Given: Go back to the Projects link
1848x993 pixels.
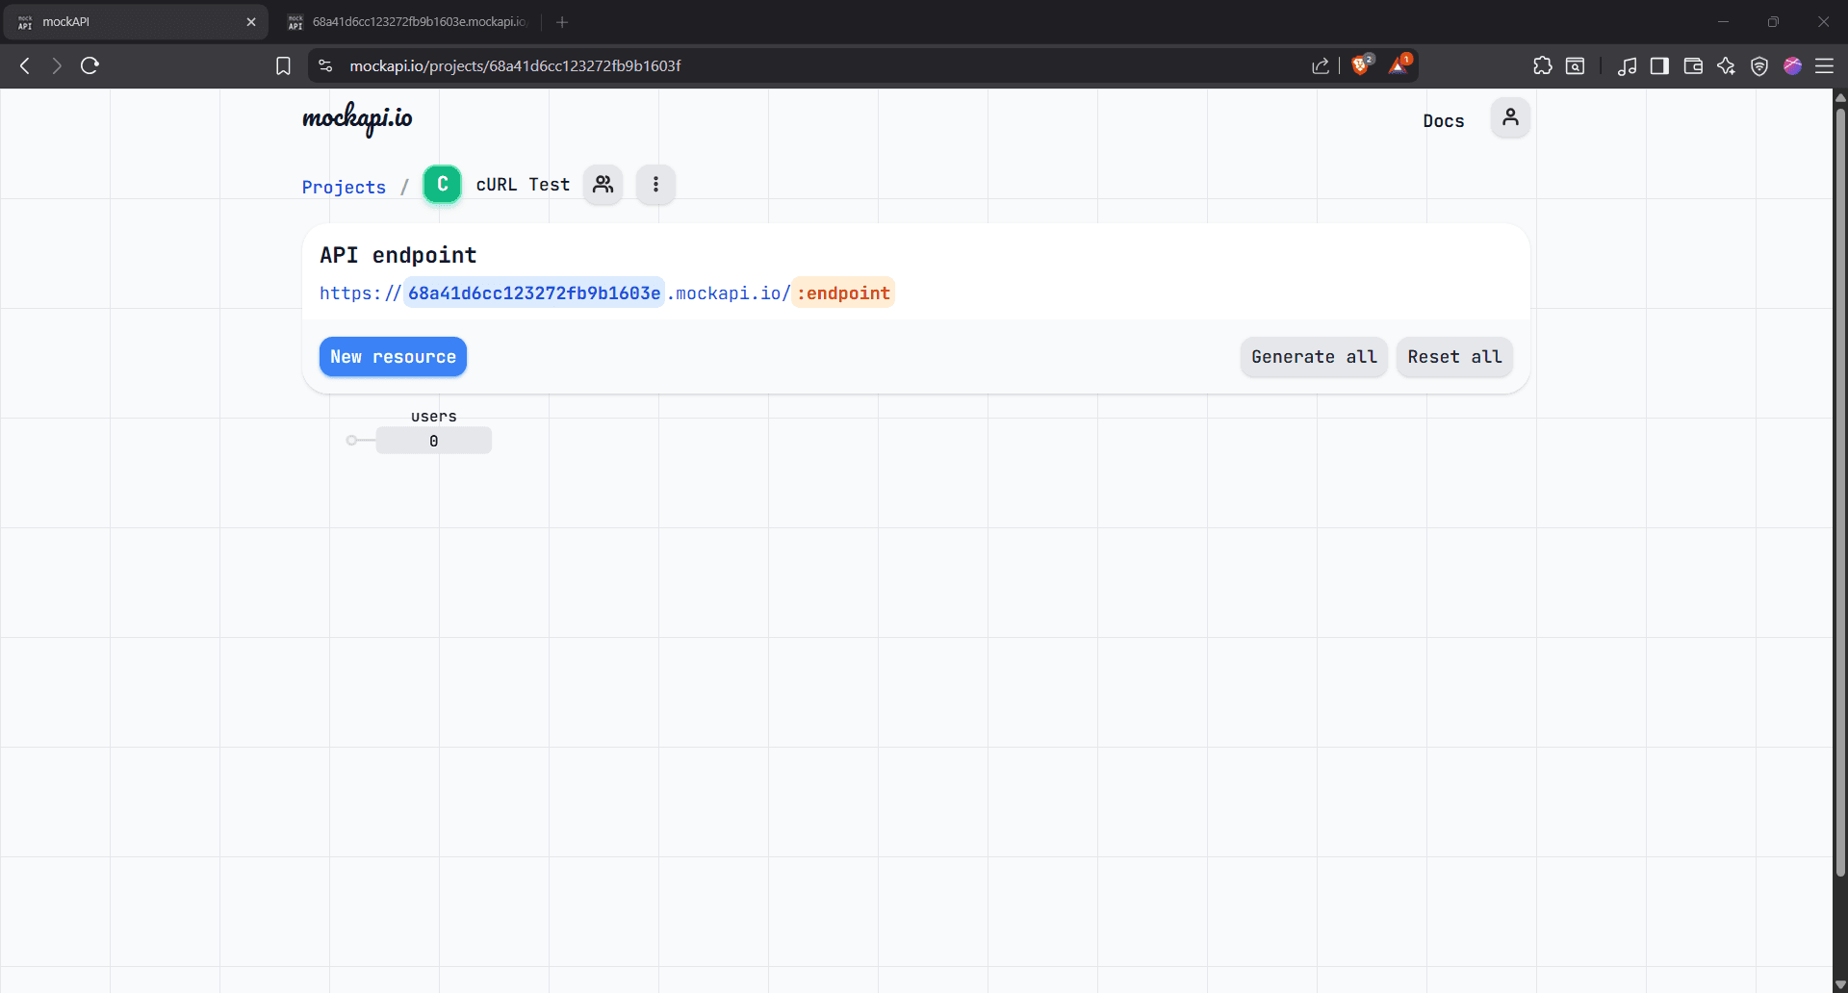Looking at the screenshot, I should [x=344, y=187].
